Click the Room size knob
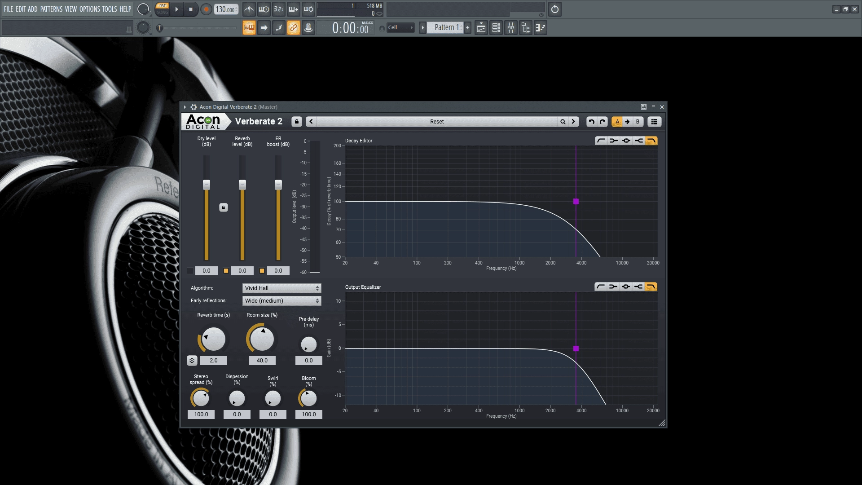This screenshot has height=485, width=862. pyautogui.click(x=262, y=339)
